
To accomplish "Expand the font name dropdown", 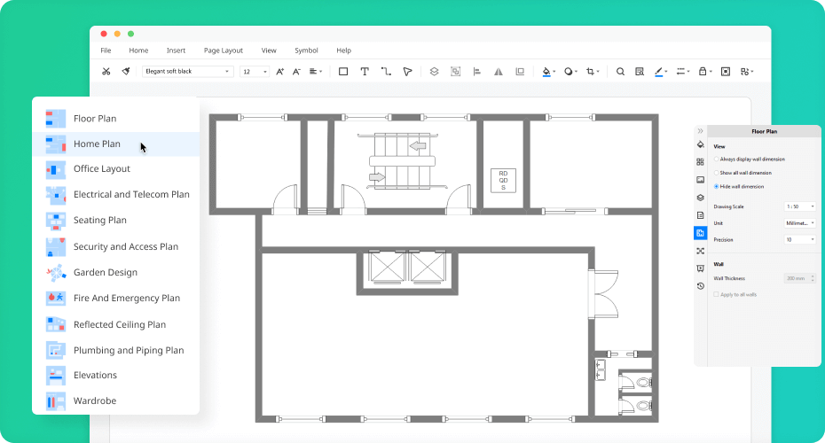I will (227, 72).
